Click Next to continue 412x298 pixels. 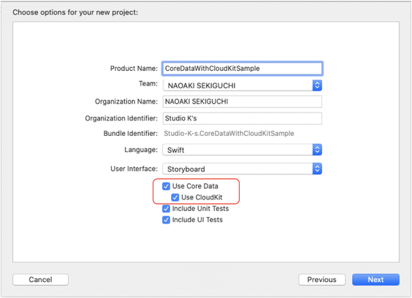375,280
